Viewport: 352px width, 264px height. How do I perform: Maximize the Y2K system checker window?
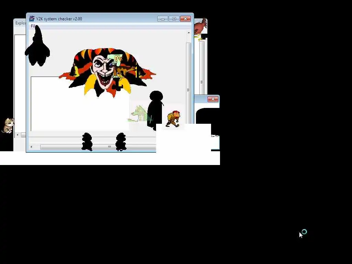coord(174,19)
